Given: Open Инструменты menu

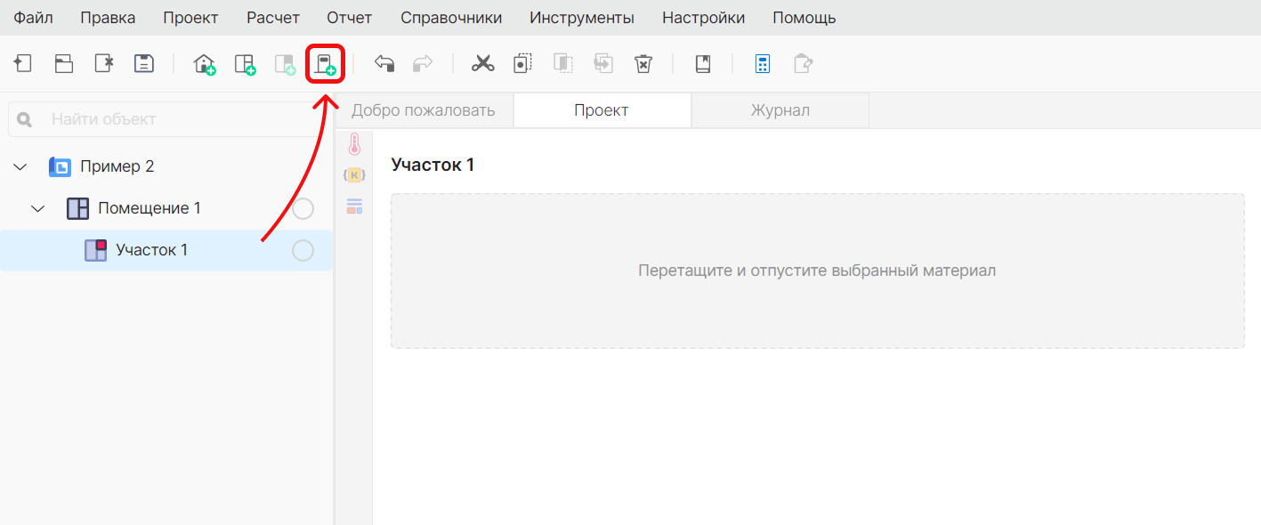Looking at the screenshot, I should [582, 18].
